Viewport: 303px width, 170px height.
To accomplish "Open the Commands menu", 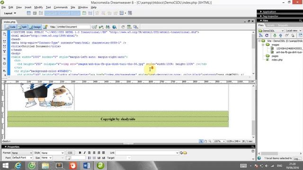I will [x=61, y=8].
